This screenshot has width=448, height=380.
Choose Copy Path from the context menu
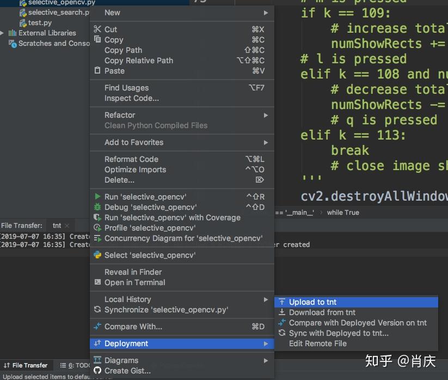(182, 50)
